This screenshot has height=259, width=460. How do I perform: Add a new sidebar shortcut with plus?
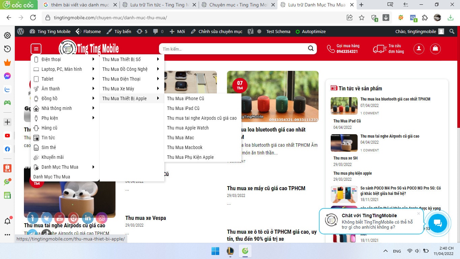click(7, 122)
